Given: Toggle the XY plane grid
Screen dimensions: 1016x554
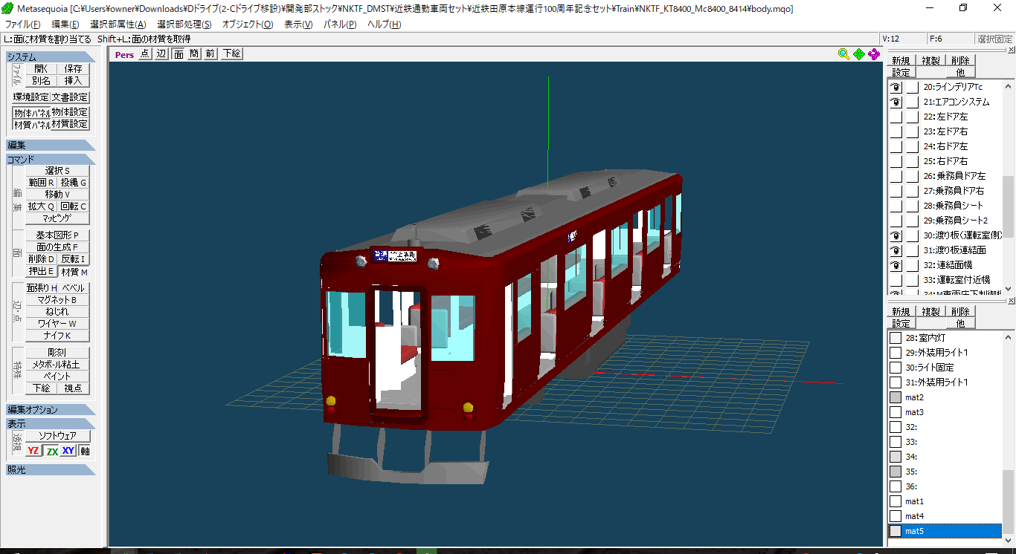Looking at the screenshot, I should tap(68, 451).
